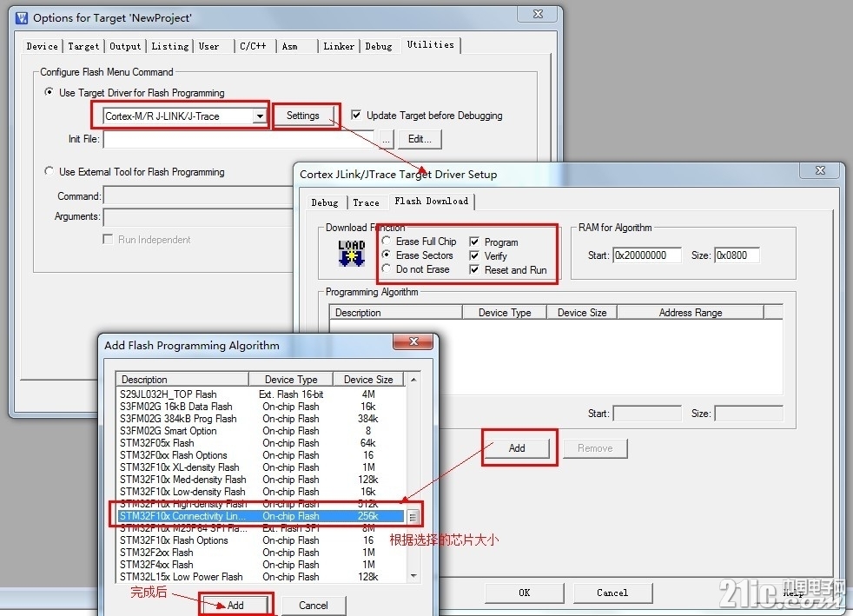Close the Add Flash Programming Algorithm dialog
The image size is (853, 616).
[413, 341]
